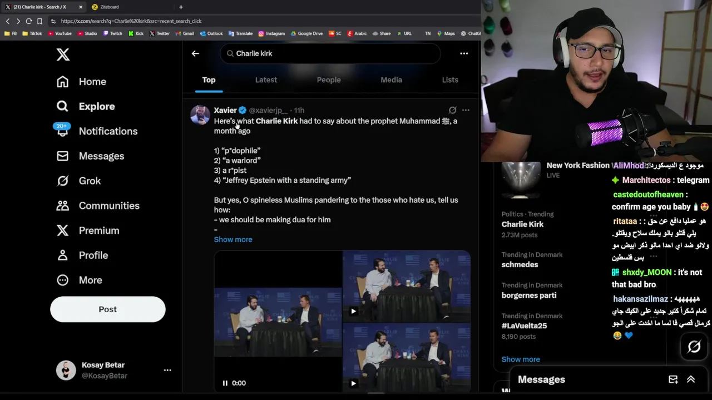This screenshot has height=400, width=712.
Task: Open Charlie Kirk trending topic
Action: (522, 224)
